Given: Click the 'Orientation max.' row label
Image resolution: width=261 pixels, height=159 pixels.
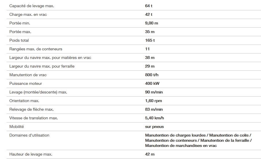Looking at the screenshot, I should [x=24, y=101].
